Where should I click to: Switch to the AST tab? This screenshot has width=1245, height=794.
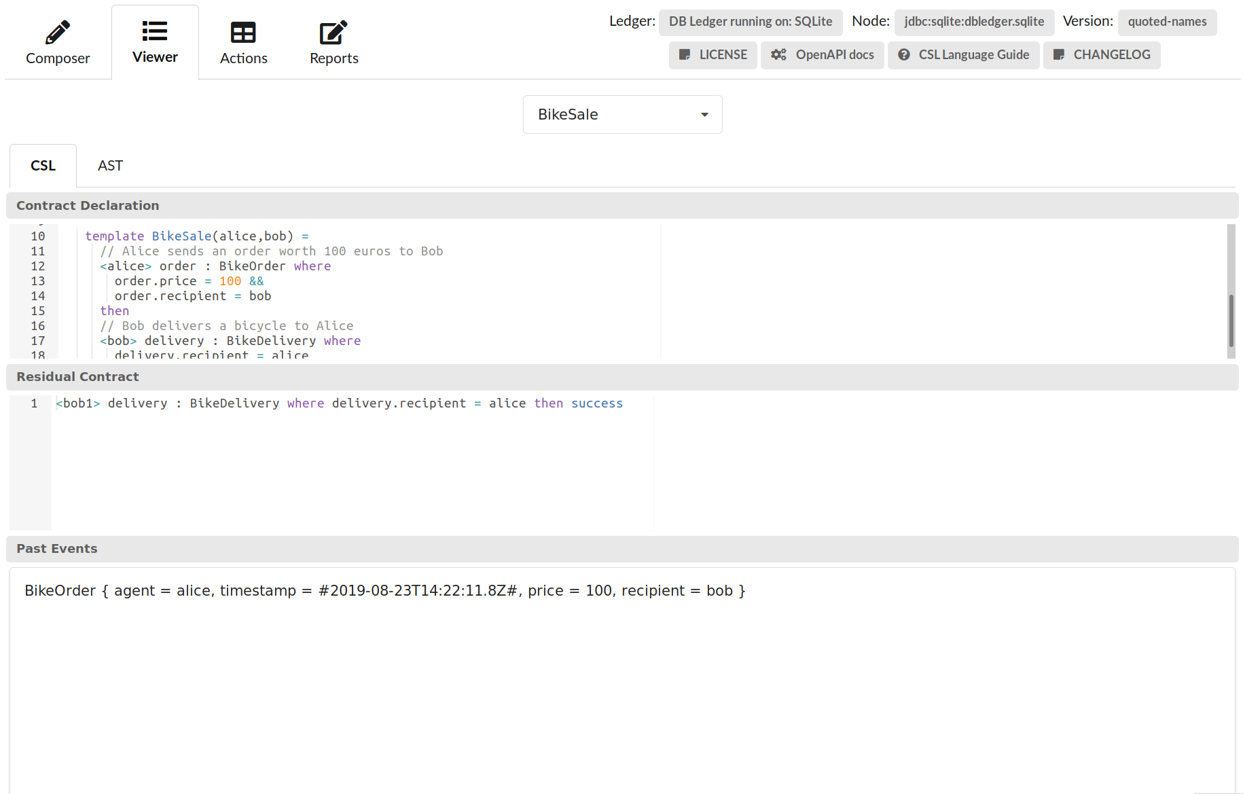[110, 166]
